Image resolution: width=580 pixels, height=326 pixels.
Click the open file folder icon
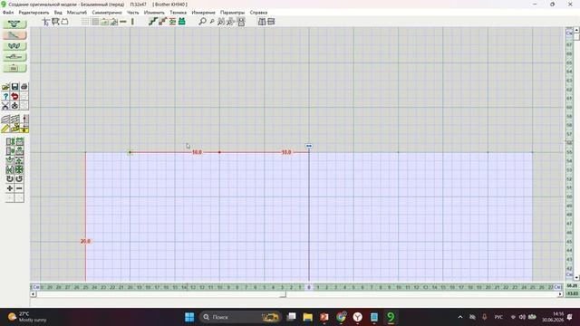(x=5, y=87)
